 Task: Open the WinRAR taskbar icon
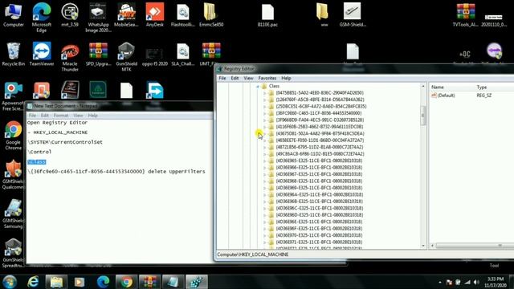click(150, 282)
